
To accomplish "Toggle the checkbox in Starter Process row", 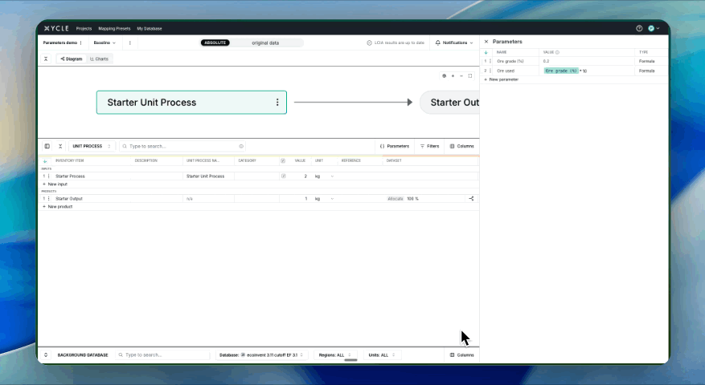I will [x=283, y=176].
